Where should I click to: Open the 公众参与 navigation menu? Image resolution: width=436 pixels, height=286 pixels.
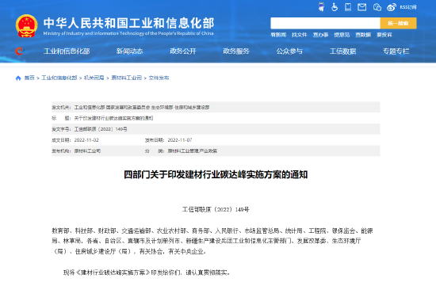click(289, 51)
